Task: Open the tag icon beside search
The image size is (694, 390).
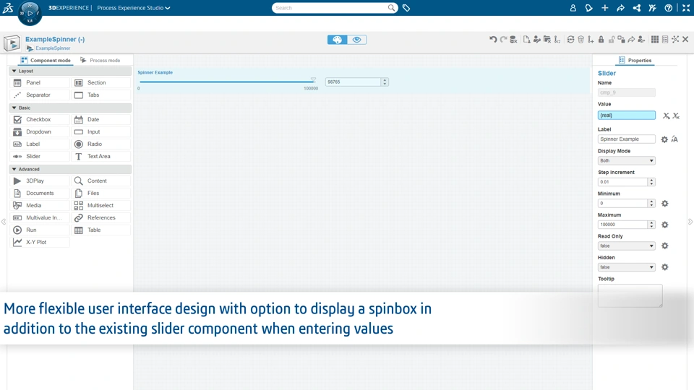Action: pos(406,8)
